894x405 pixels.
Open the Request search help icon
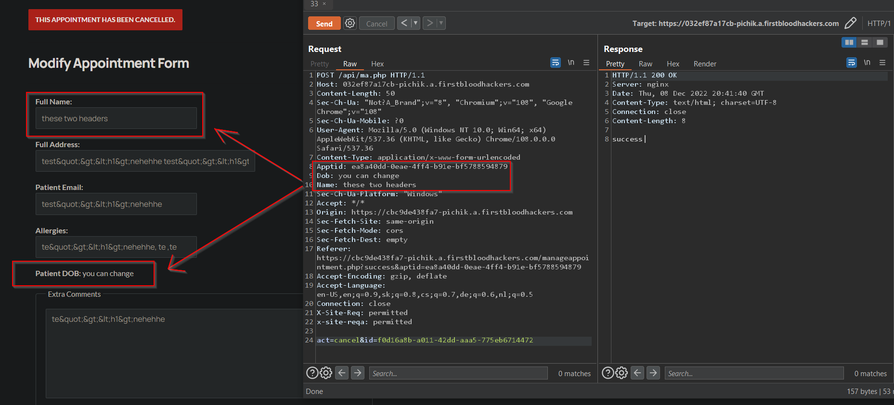312,373
